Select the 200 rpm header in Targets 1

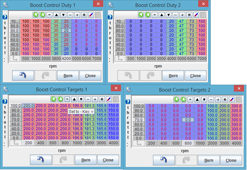pyautogui.click(x=28, y=143)
